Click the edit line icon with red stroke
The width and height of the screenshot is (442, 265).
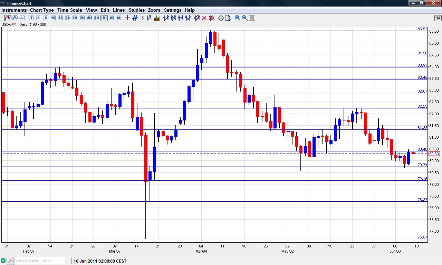pos(197,18)
